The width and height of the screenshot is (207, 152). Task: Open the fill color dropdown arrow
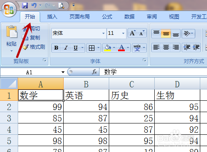(x=114, y=48)
